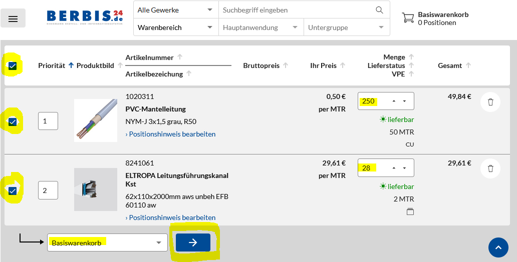
Task: Click the search magnifier icon
Action: 379,10
